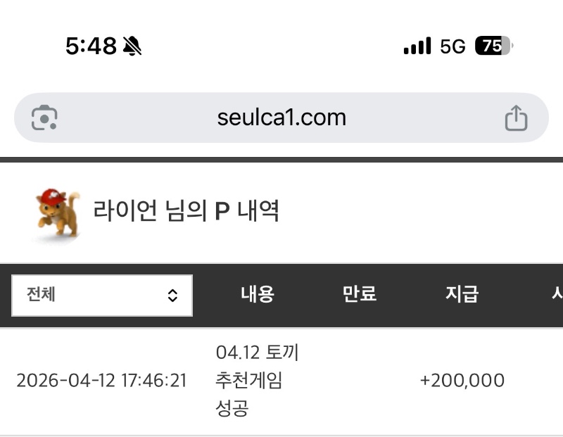Open the 04.12 토끼 entry text
This screenshot has width=563, height=437.
257,353
